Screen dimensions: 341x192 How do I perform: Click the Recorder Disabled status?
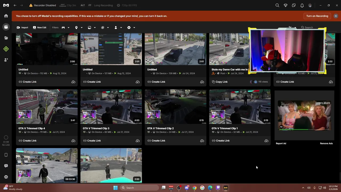point(43,5)
